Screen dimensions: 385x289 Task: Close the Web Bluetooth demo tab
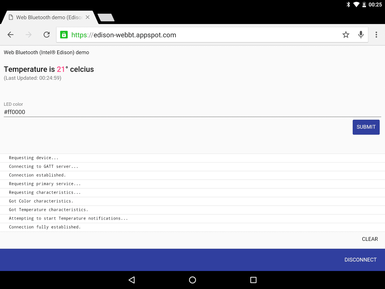point(88,17)
